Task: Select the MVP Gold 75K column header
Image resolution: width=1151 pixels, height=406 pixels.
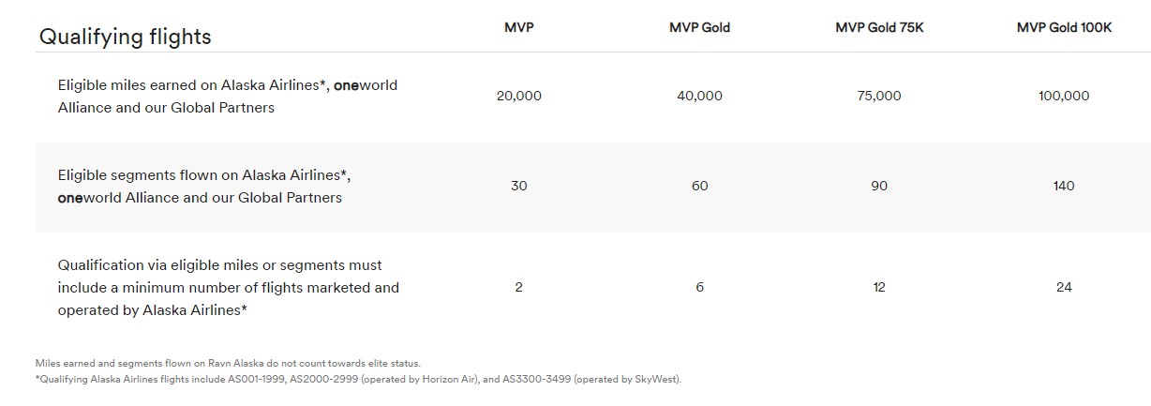Action: [879, 28]
